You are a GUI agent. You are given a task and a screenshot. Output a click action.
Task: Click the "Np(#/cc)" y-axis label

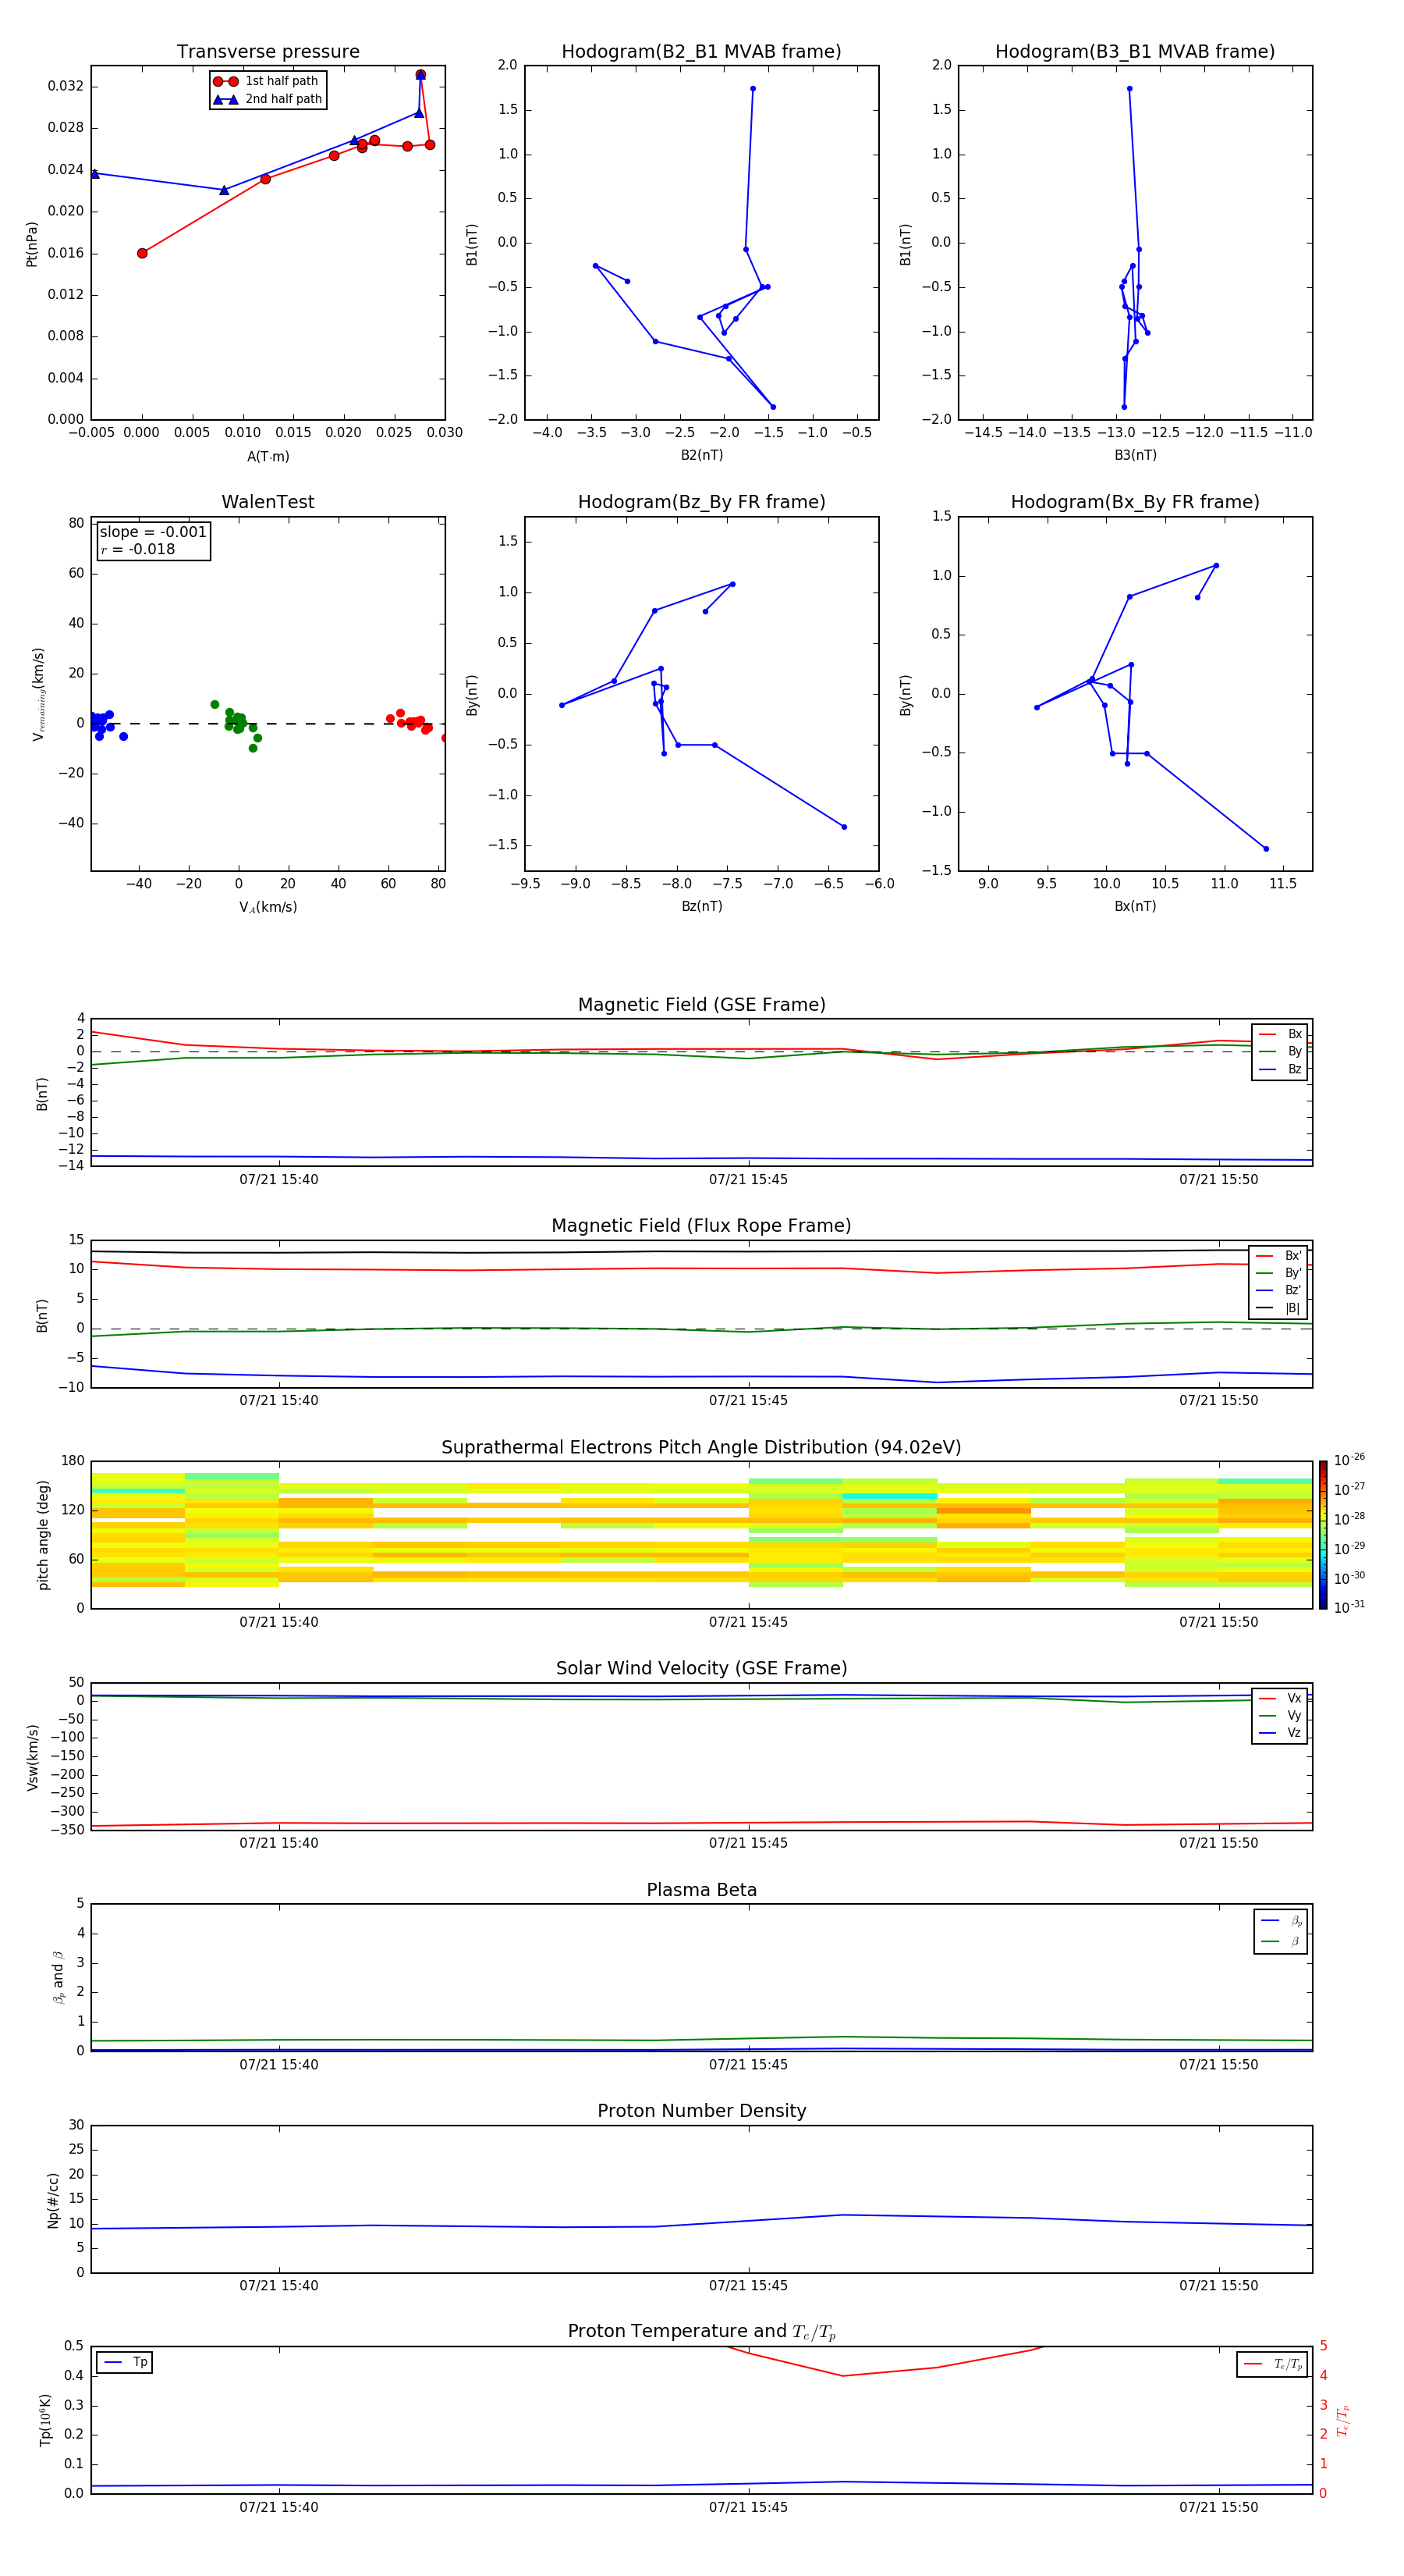click(53, 2200)
